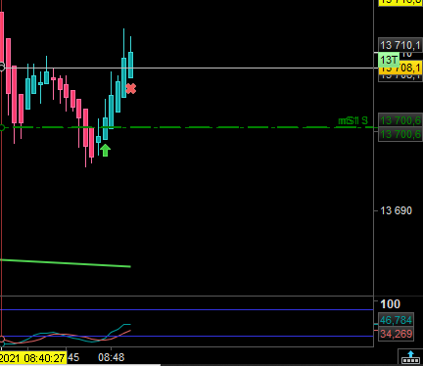The height and width of the screenshot is (366, 423).
Task: Select the upper blue indicator level line
Action: tap(187, 309)
